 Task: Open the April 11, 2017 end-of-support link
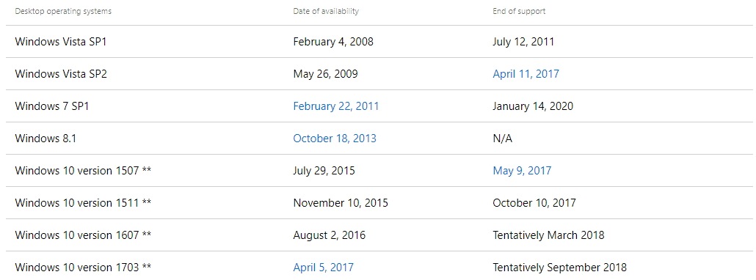[x=526, y=74]
